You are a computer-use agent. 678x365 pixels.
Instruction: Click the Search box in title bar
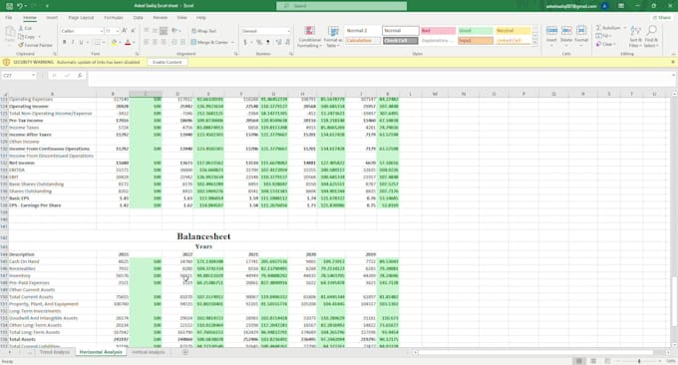click(342, 6)
